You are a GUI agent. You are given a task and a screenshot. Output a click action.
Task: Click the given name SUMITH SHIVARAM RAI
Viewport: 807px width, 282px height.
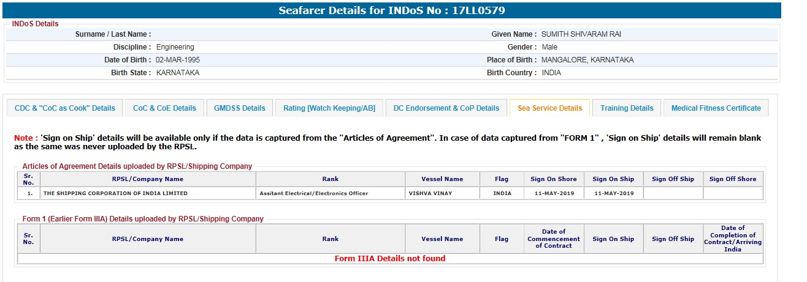pos(581,34)
